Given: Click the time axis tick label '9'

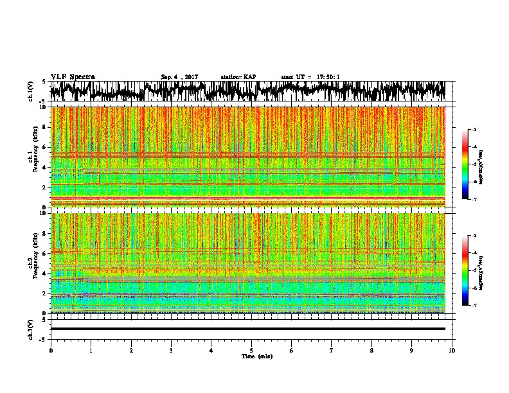Looking at the screenshot, I should [411, 351].
